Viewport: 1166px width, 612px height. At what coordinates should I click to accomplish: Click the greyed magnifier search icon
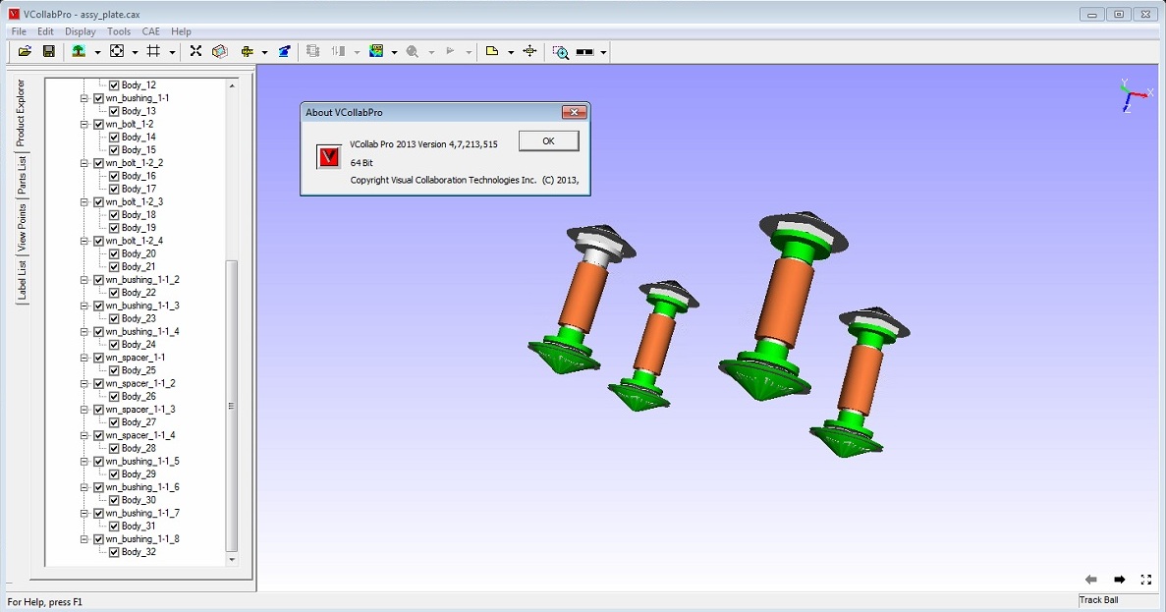pos(413,51)
